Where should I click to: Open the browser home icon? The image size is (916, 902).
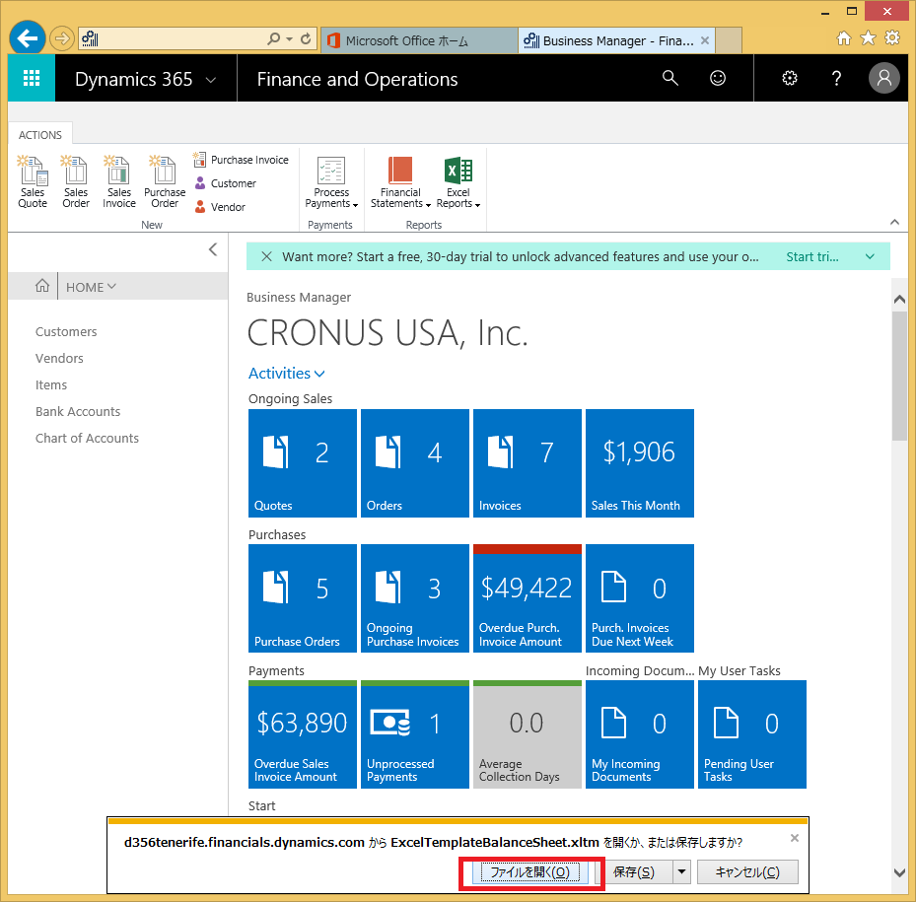coord(844,38)
